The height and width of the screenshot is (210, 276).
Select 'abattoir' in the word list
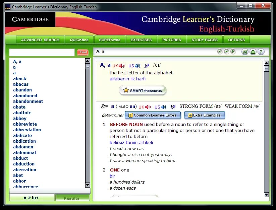[22, 113]
